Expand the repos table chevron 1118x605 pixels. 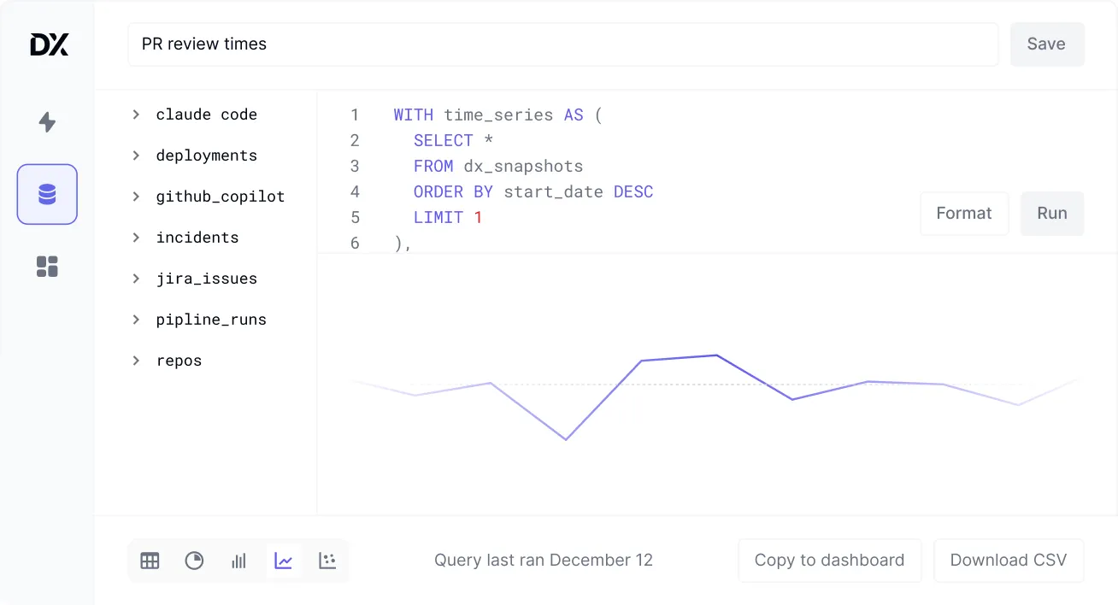pos(136,360)
